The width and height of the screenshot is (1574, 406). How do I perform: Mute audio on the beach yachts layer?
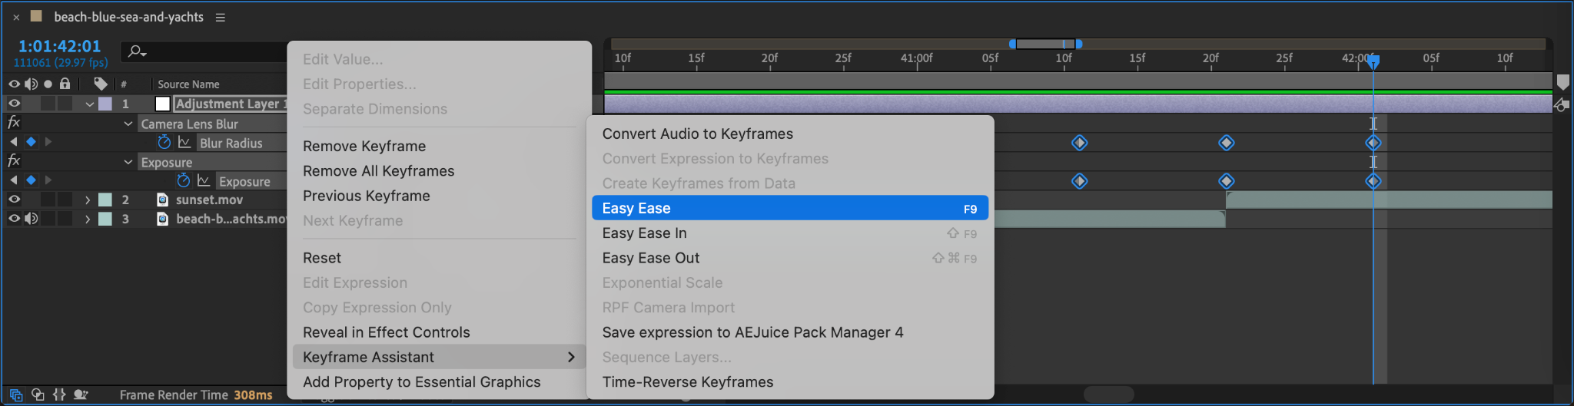pos(31,219)
